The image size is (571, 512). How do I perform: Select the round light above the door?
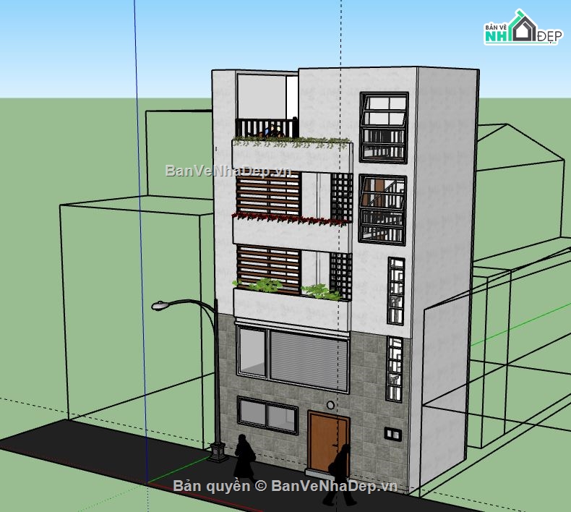[330, 406]
